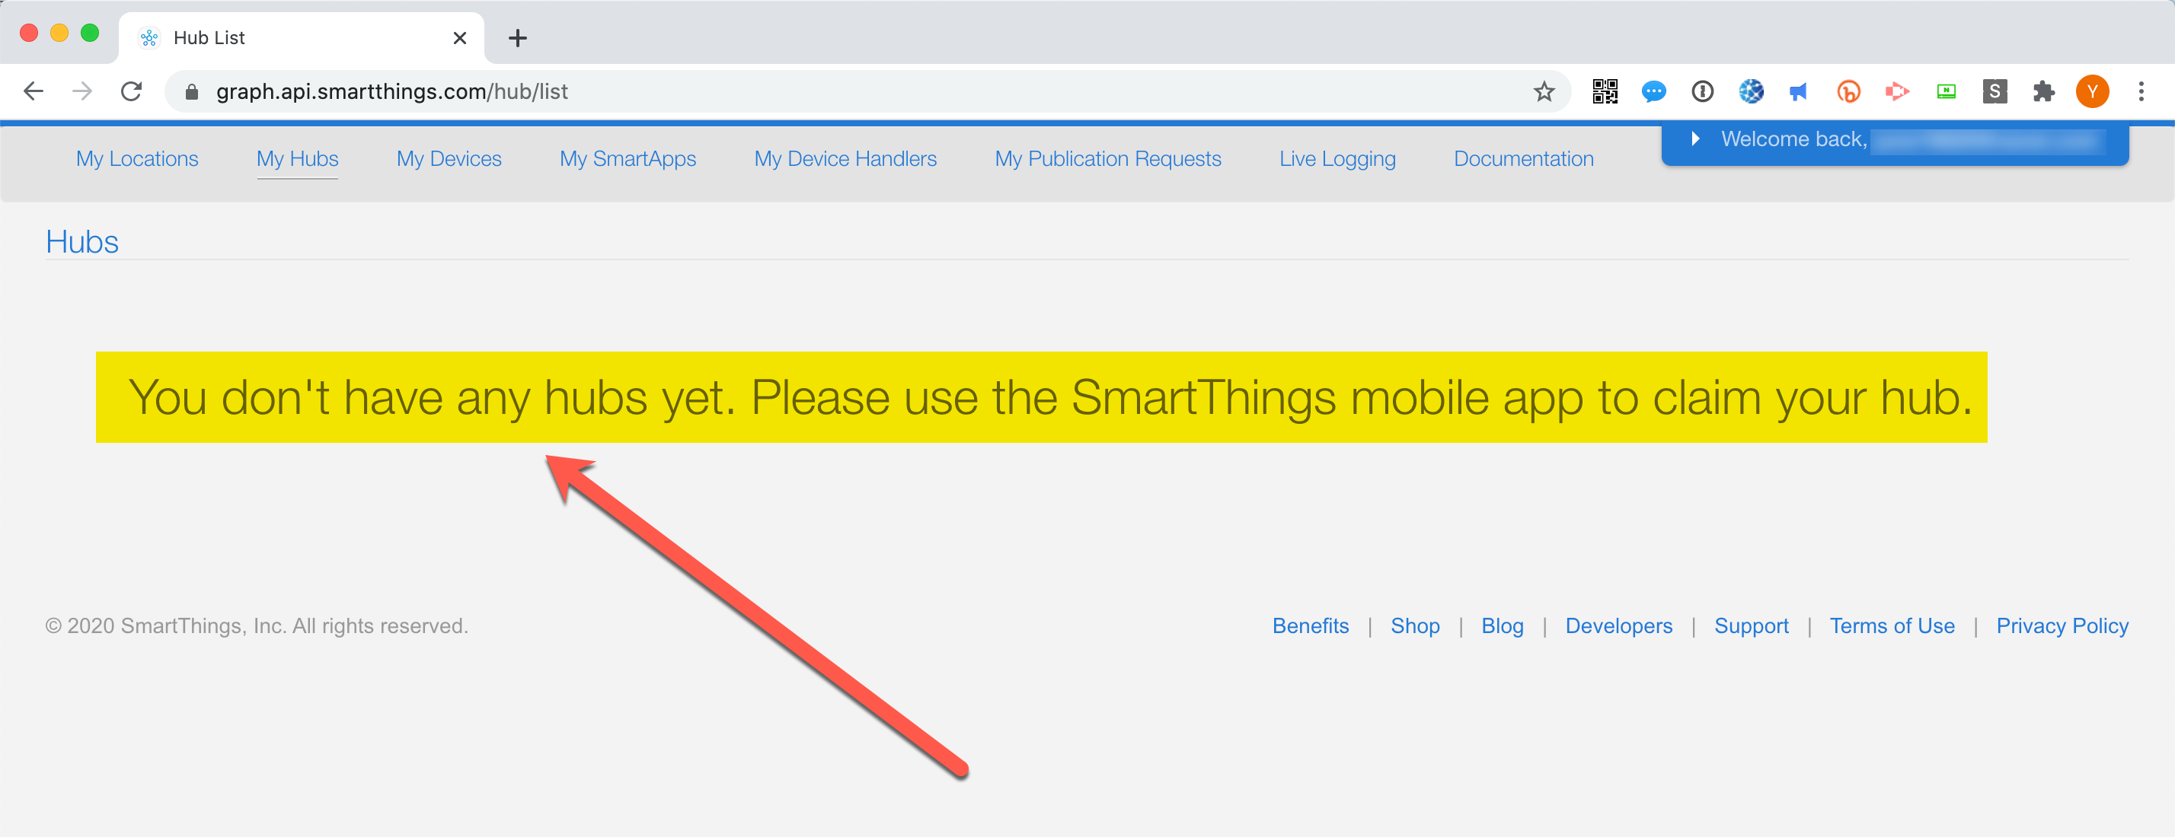Go to My Locations

137,158
